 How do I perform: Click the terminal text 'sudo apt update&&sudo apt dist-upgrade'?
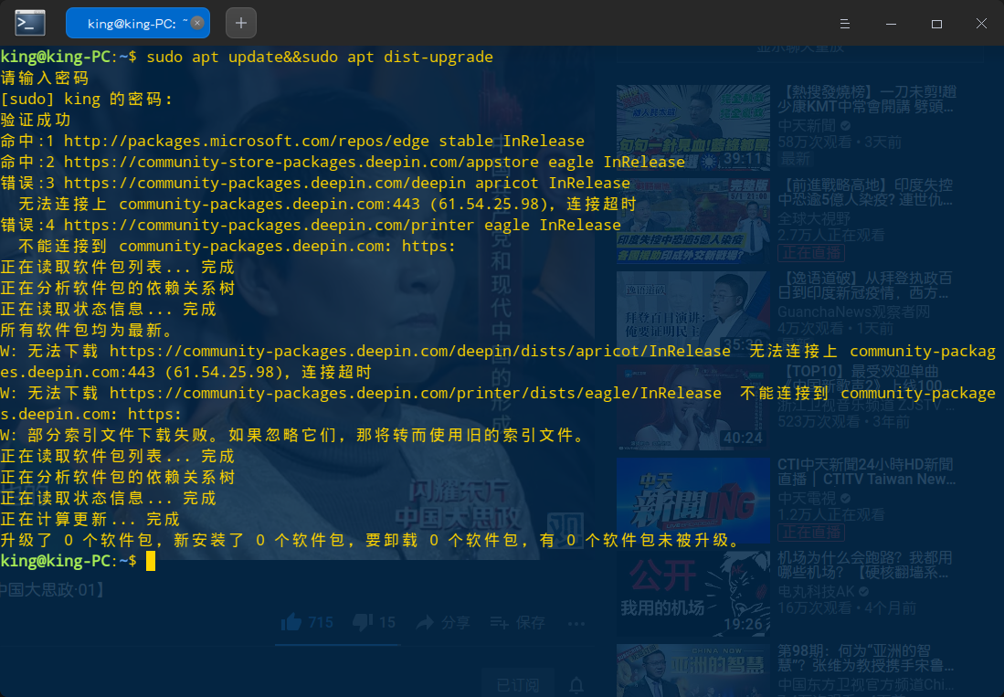(x=320, y=57)
